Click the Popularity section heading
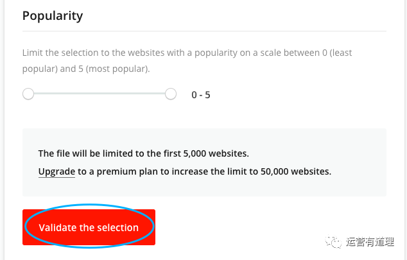Screen dimensions: 407x260 point(53,15)
